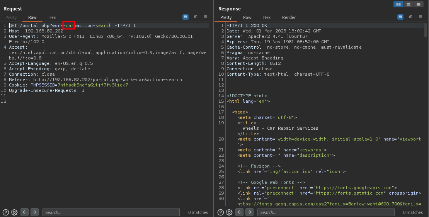This screenshot has height=217, width=429.
Task: Select the Request Raw tab
Action: pyautogui.click(x=32, y=17)
